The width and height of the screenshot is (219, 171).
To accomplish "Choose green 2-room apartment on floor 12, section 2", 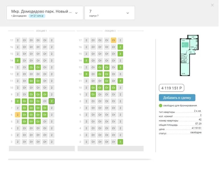I will pos(86,74).
